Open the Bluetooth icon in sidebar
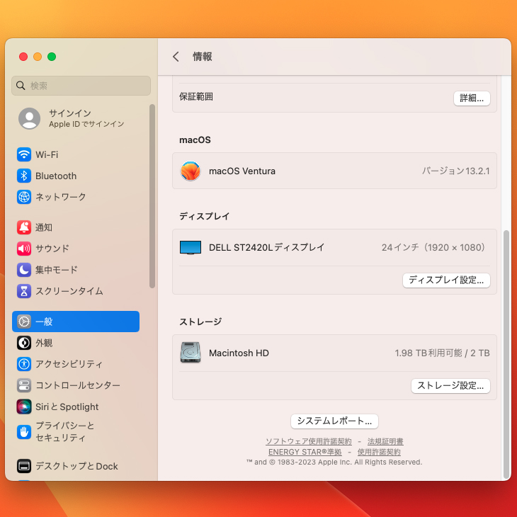This screenshot has height=517, width=517. [x=24, y=176]
